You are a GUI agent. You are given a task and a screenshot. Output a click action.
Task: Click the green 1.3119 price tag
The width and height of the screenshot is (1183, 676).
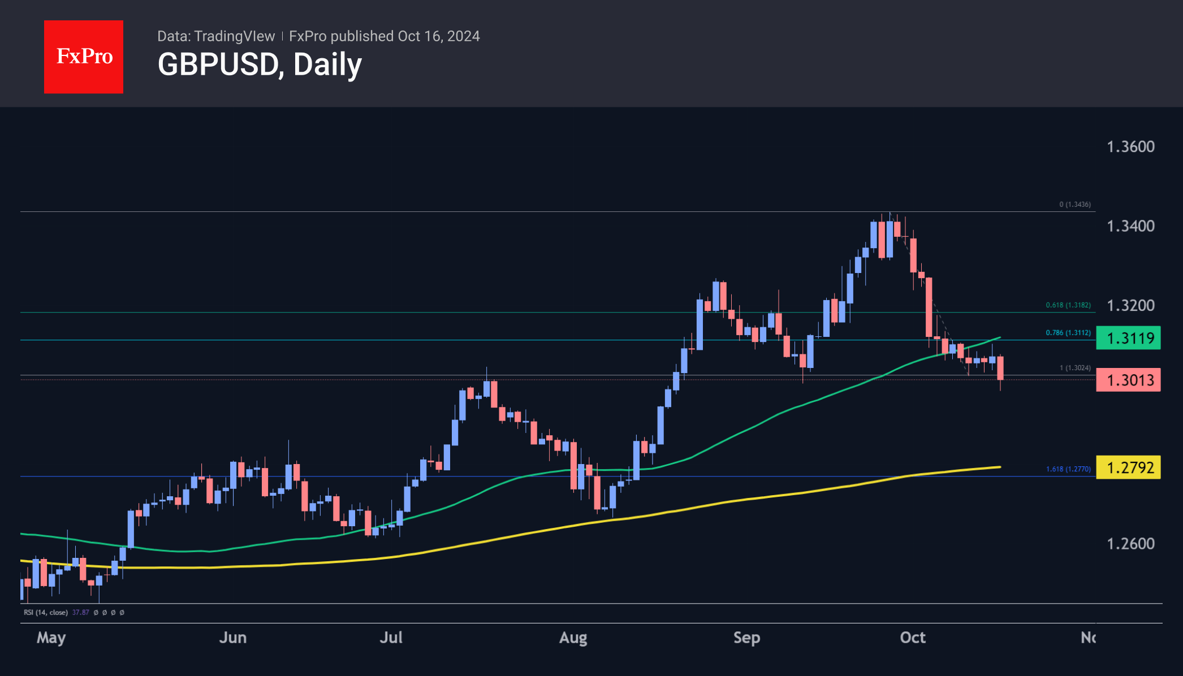tap(1128, 338)
